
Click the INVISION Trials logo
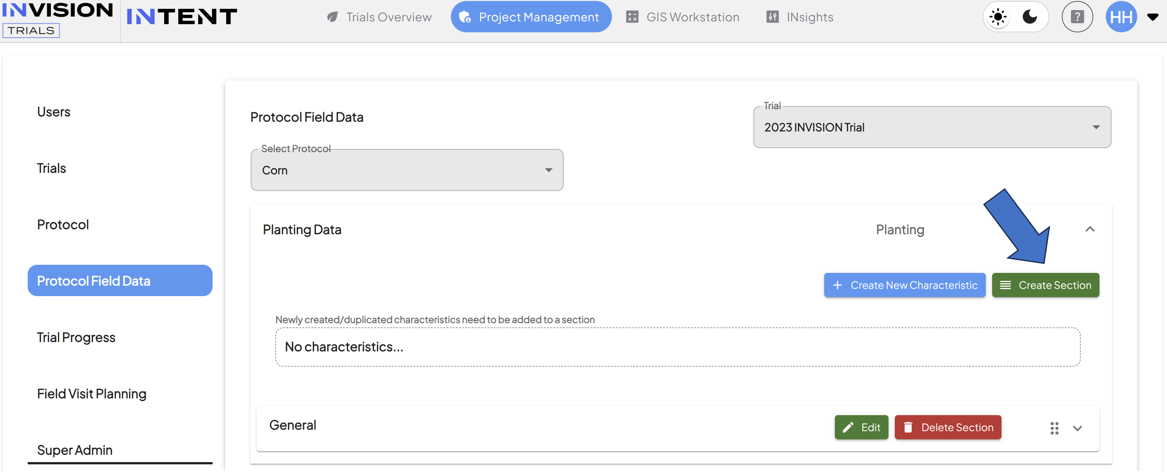pos(57,19)
